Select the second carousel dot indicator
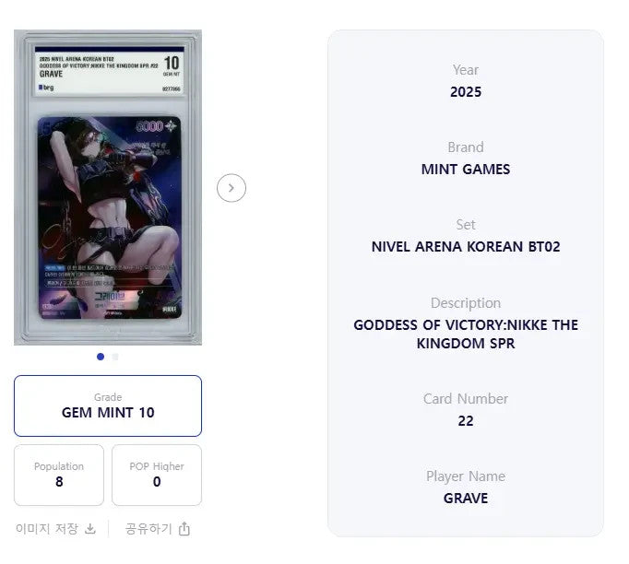The width and height of the screenshot is (629, 564). pyautogui.click(x=115, y=357)
